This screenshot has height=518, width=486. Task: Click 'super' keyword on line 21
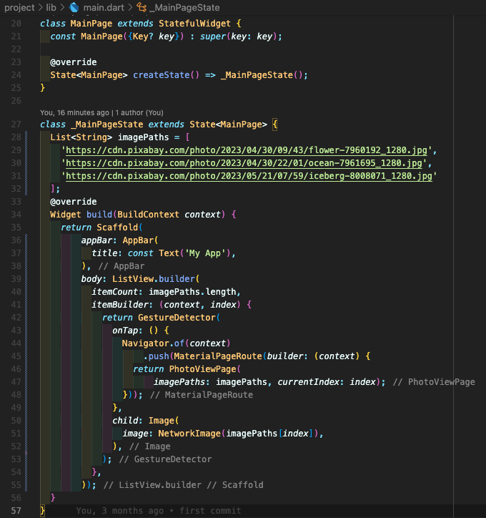coord(213,36)
